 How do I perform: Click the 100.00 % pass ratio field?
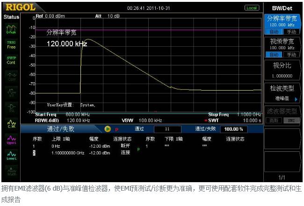233,129
